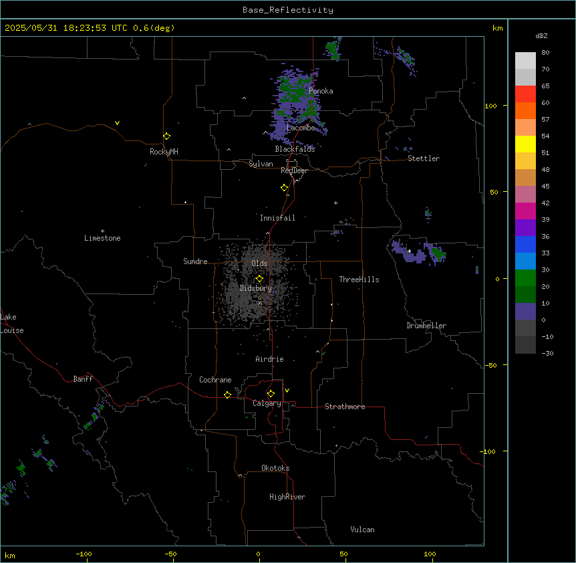Select the 80 dBZ light gray swatch

click(x=525, y=60)
